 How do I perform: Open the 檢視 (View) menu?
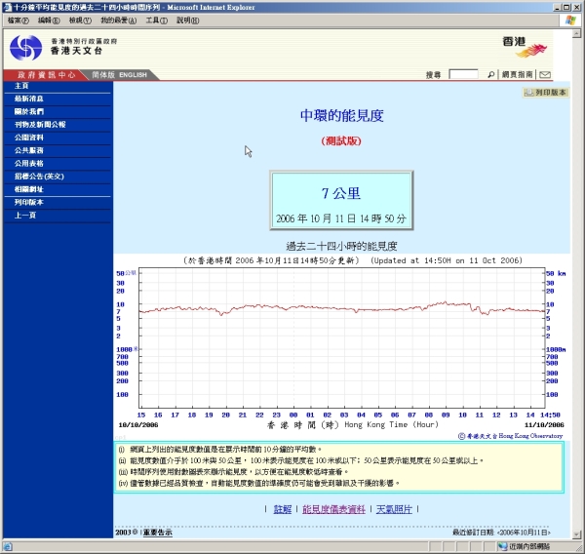click(x=80, y=20)
